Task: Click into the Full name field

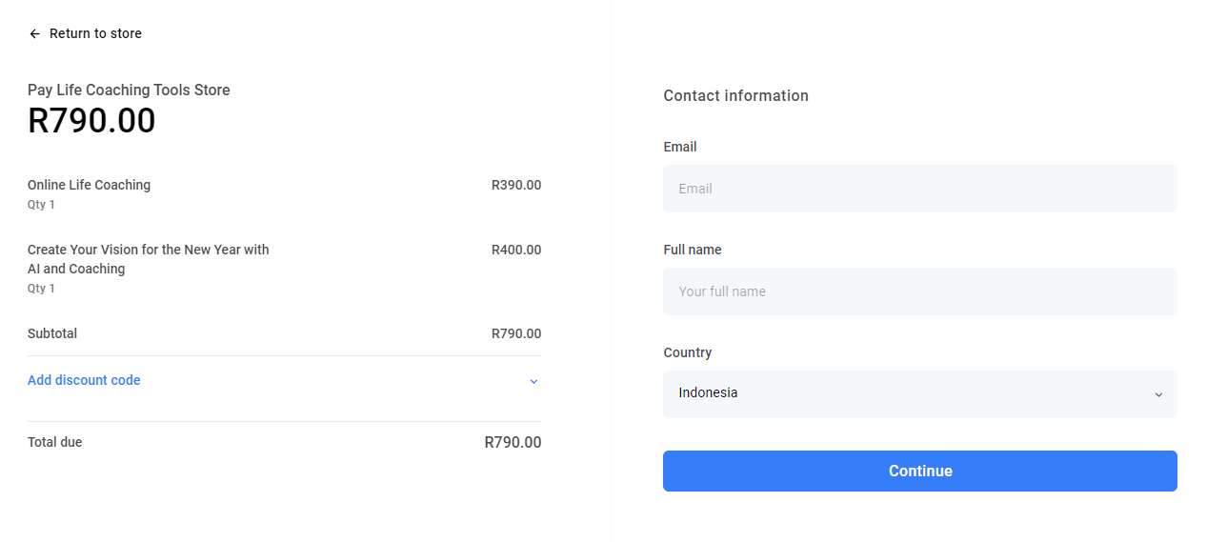Action: [919, 291]
